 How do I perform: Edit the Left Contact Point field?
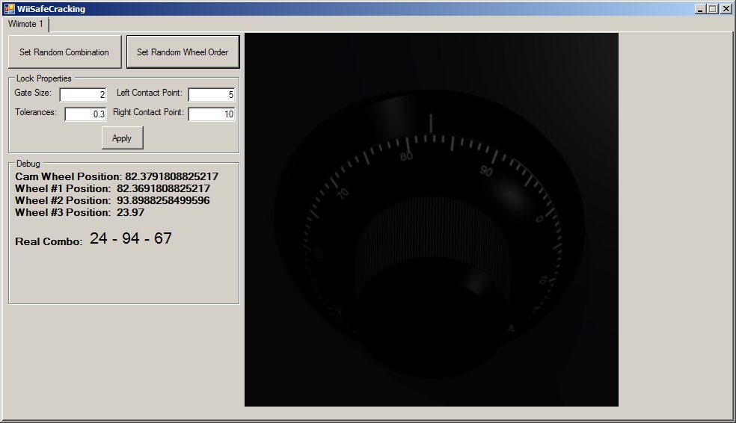211,95
